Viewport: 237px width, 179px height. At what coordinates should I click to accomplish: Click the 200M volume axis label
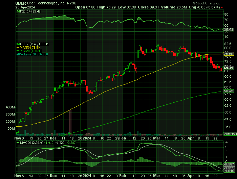tap(10, 122)
